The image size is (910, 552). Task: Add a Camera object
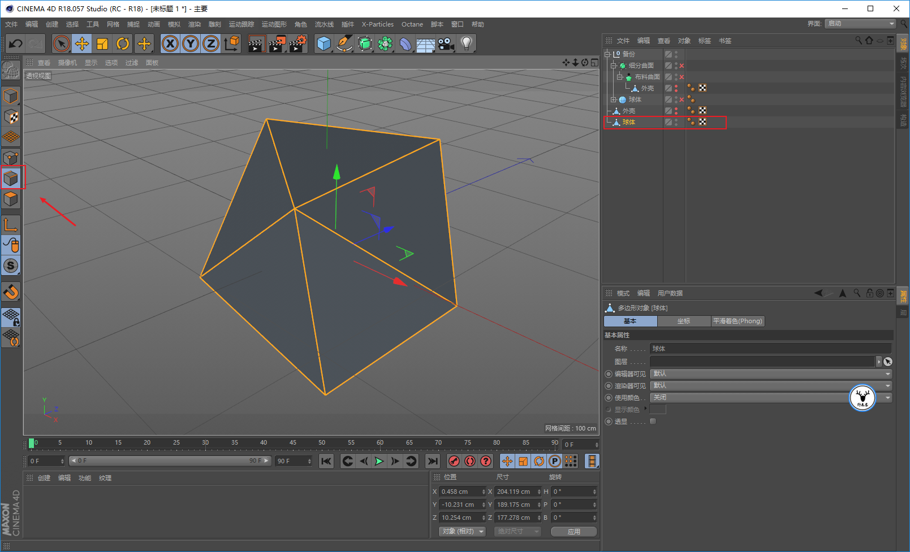point(446,44)
